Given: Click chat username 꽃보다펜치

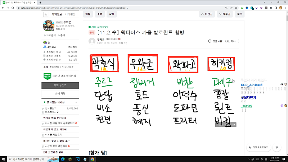Looking at the screenshot, I should [248, 97].
